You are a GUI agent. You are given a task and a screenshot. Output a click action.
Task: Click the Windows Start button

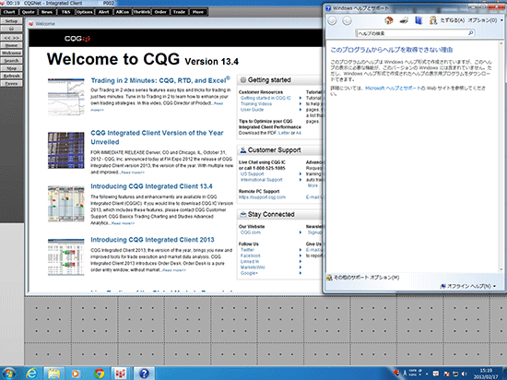8,374
